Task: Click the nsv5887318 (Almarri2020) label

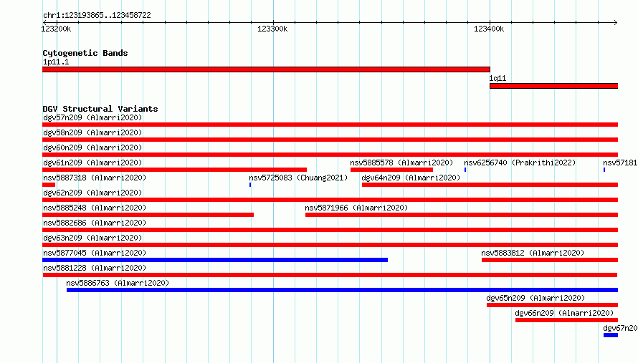Action: (95, 178)
